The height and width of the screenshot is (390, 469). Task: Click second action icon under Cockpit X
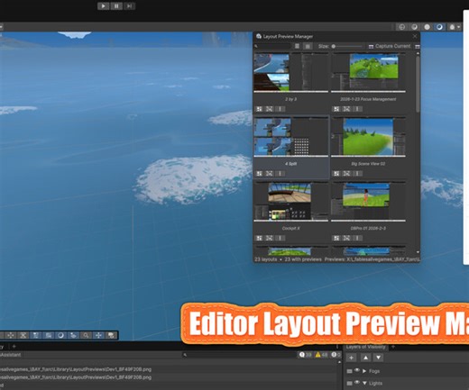[x=269, y=238]
